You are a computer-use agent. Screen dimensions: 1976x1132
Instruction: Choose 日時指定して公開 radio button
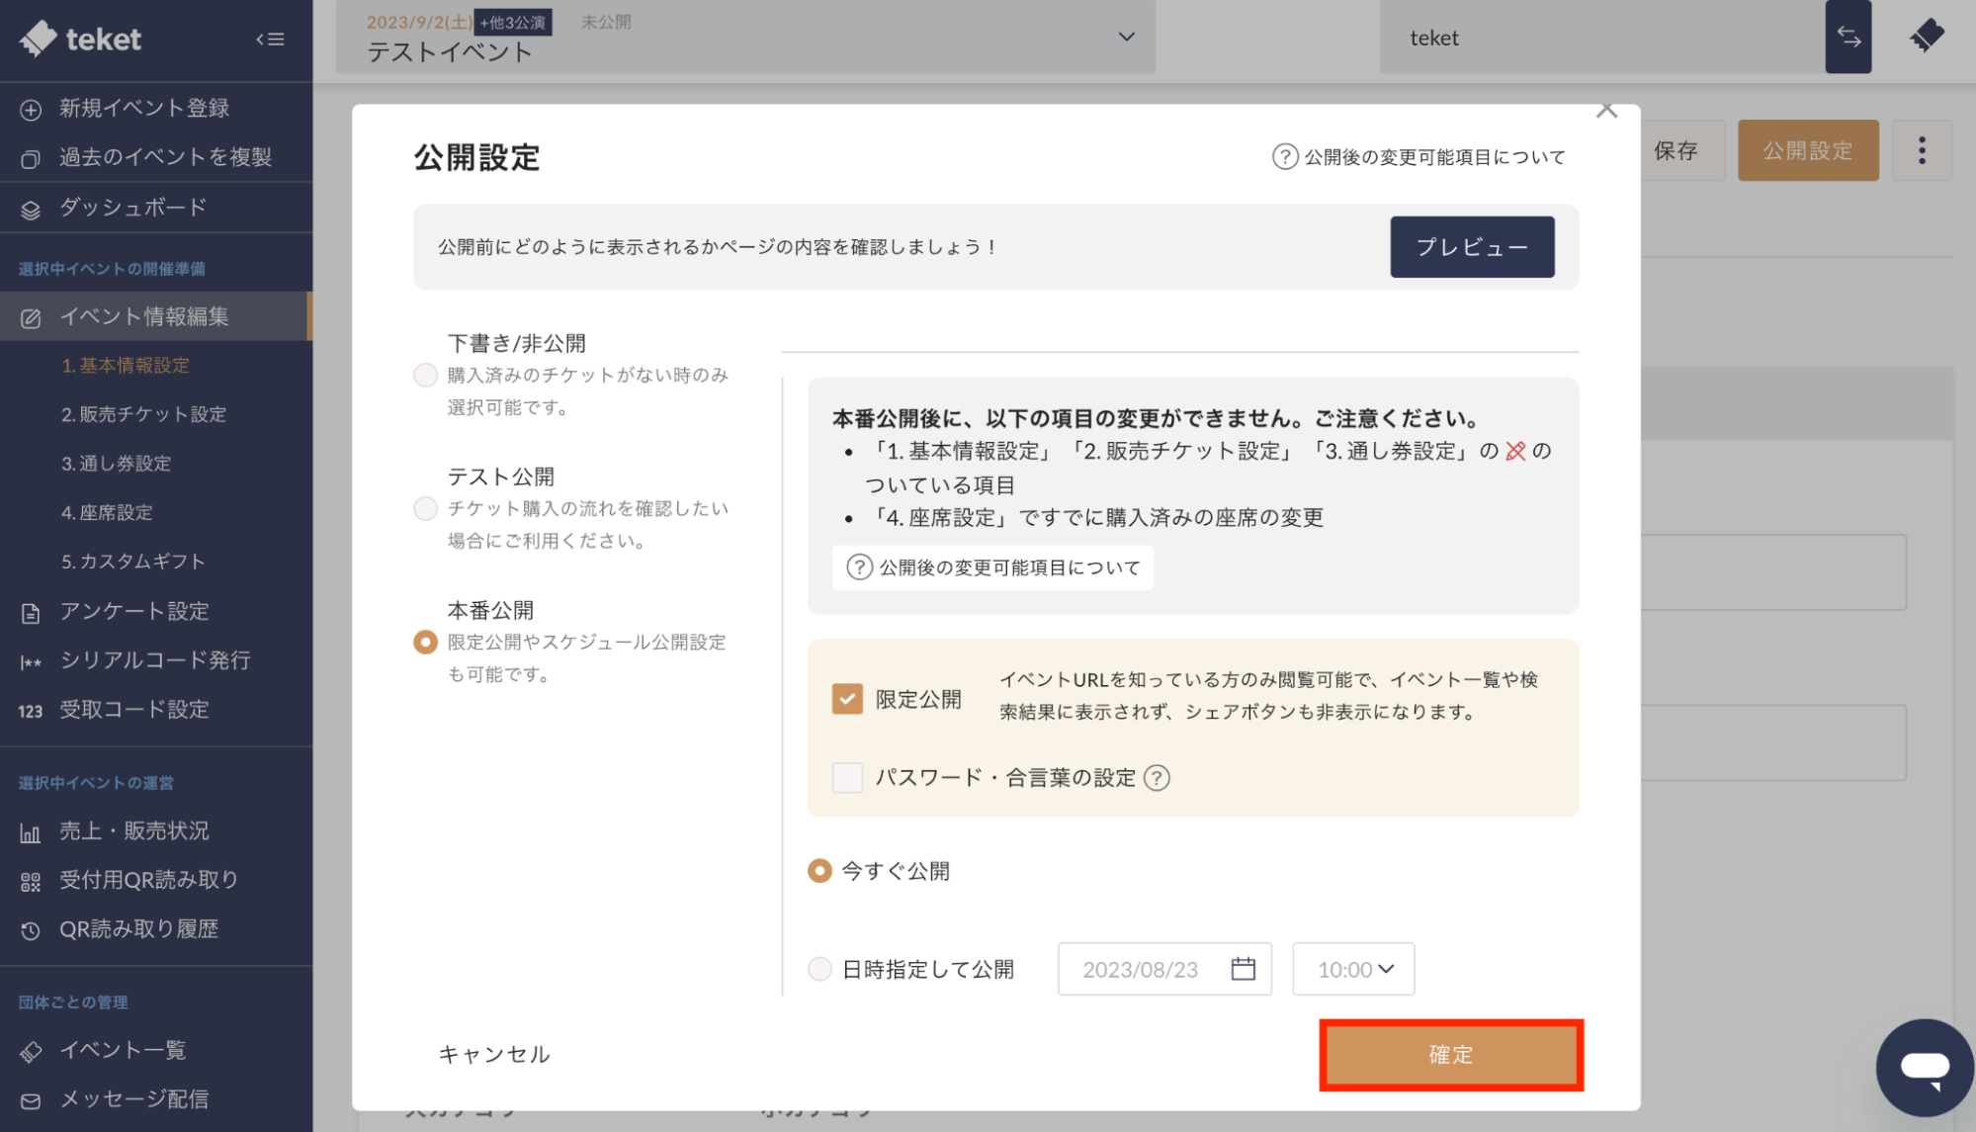(819, 969)
